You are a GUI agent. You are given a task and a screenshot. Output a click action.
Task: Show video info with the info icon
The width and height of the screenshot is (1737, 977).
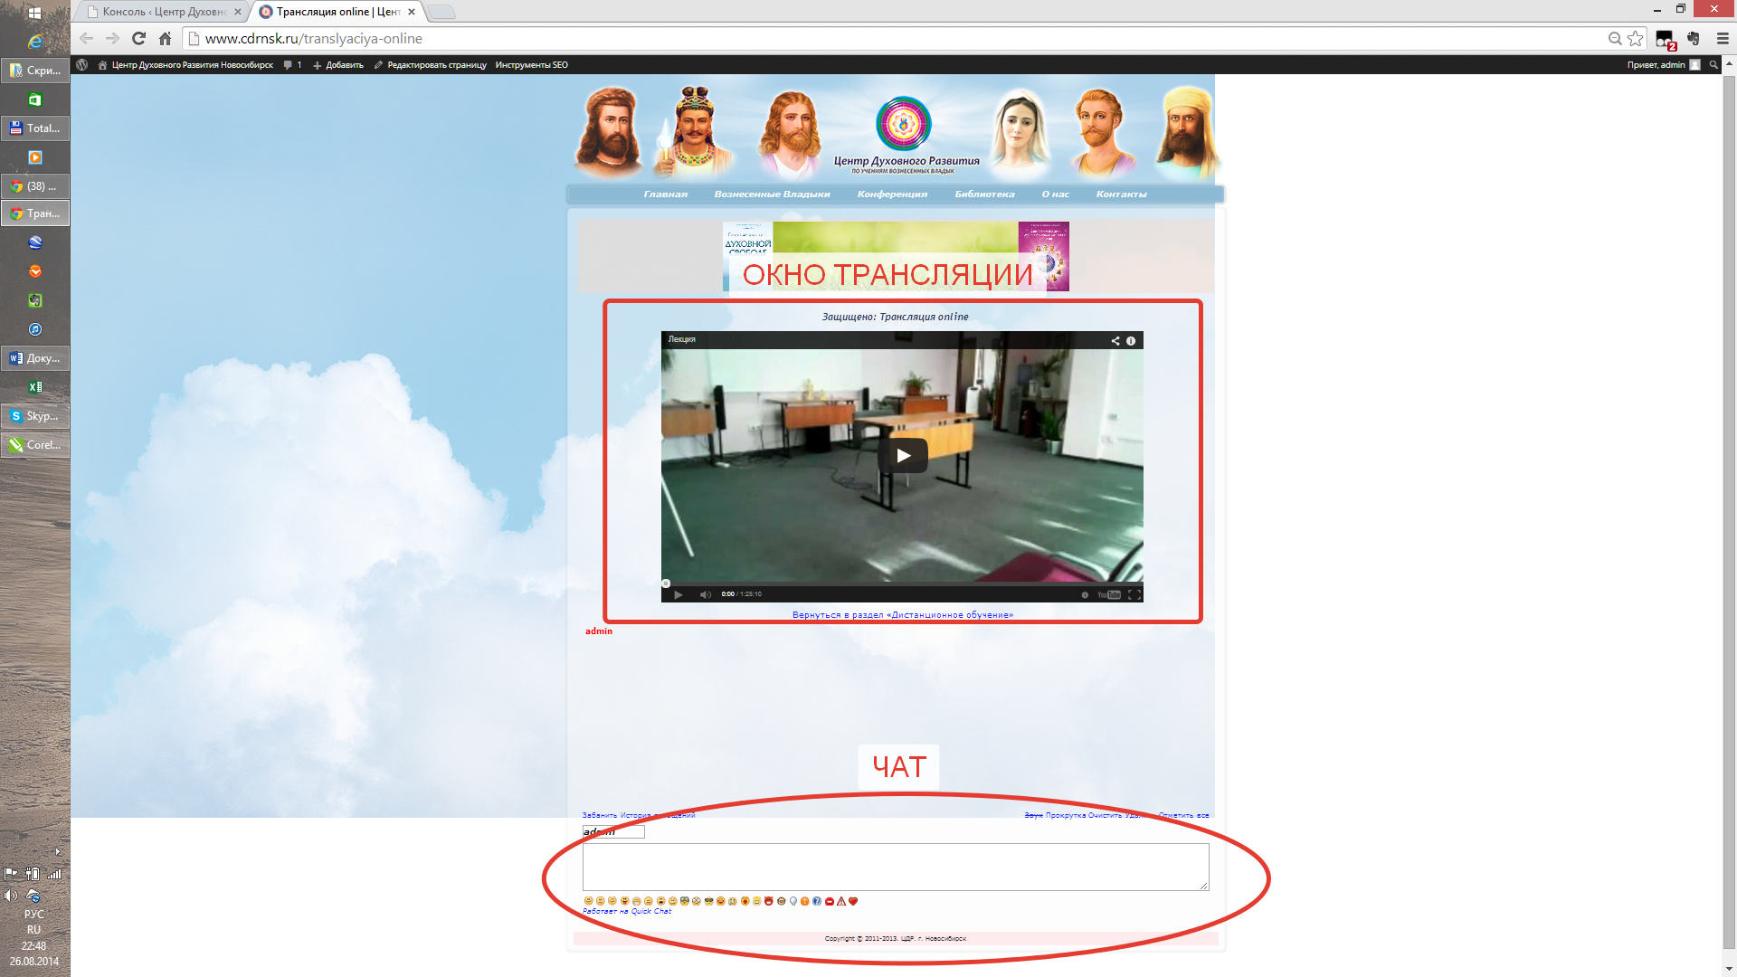point(1131,341)
